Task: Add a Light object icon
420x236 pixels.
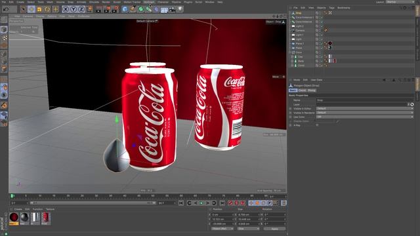Action: 180,9
